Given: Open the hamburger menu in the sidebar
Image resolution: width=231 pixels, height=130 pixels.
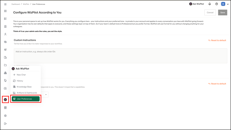Looking at the screenshot, I should pyautogui.click(x=5, y=4).
